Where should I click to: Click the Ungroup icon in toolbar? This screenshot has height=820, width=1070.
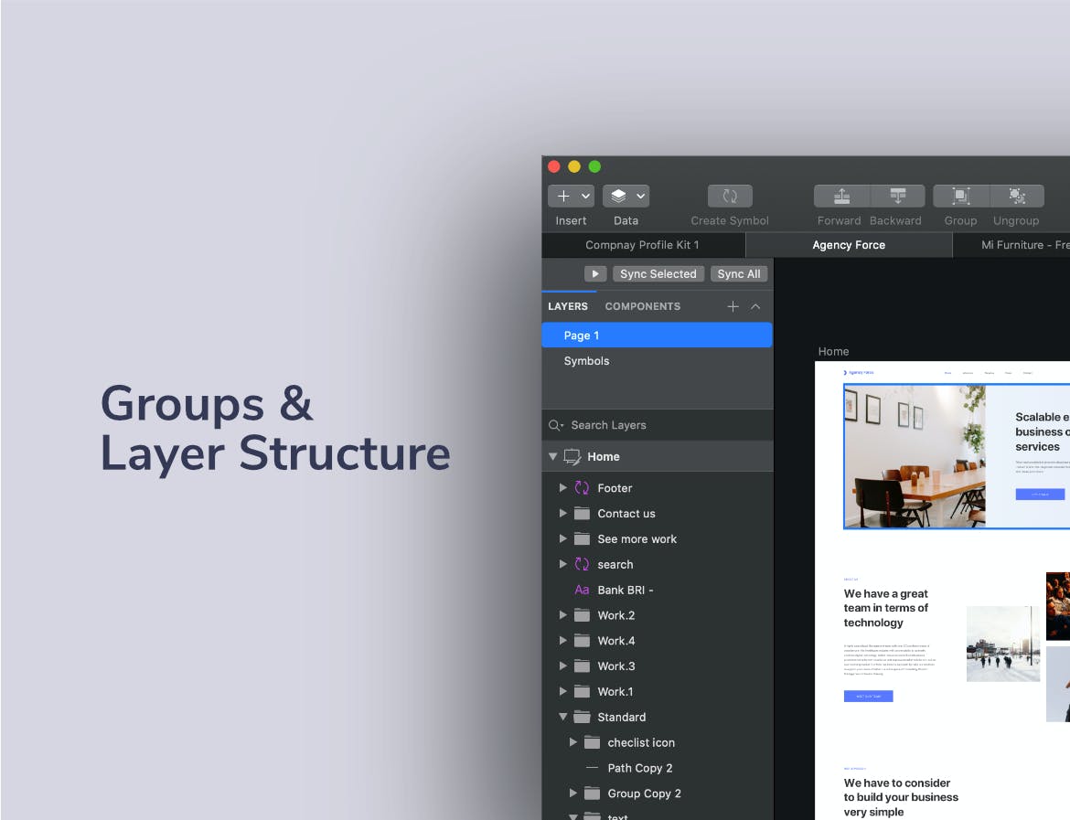(1017, 197)
